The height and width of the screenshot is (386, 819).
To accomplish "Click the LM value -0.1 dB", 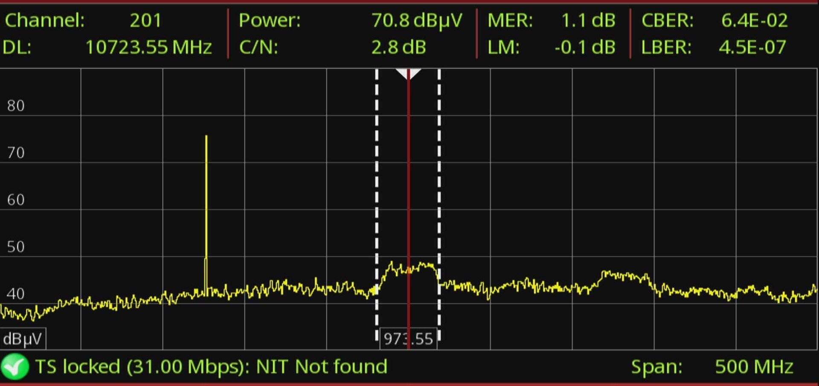I will (x=585, y=47).
